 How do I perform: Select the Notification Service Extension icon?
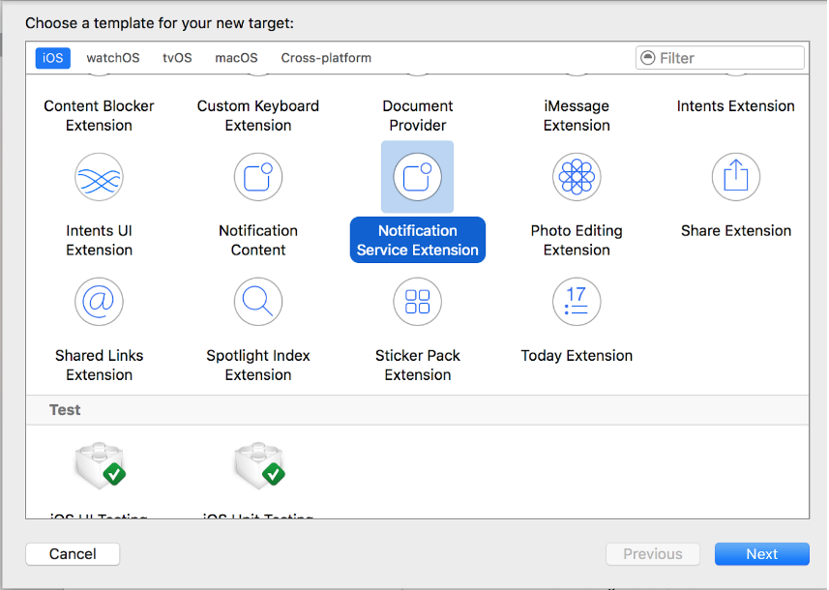point(417,177)
